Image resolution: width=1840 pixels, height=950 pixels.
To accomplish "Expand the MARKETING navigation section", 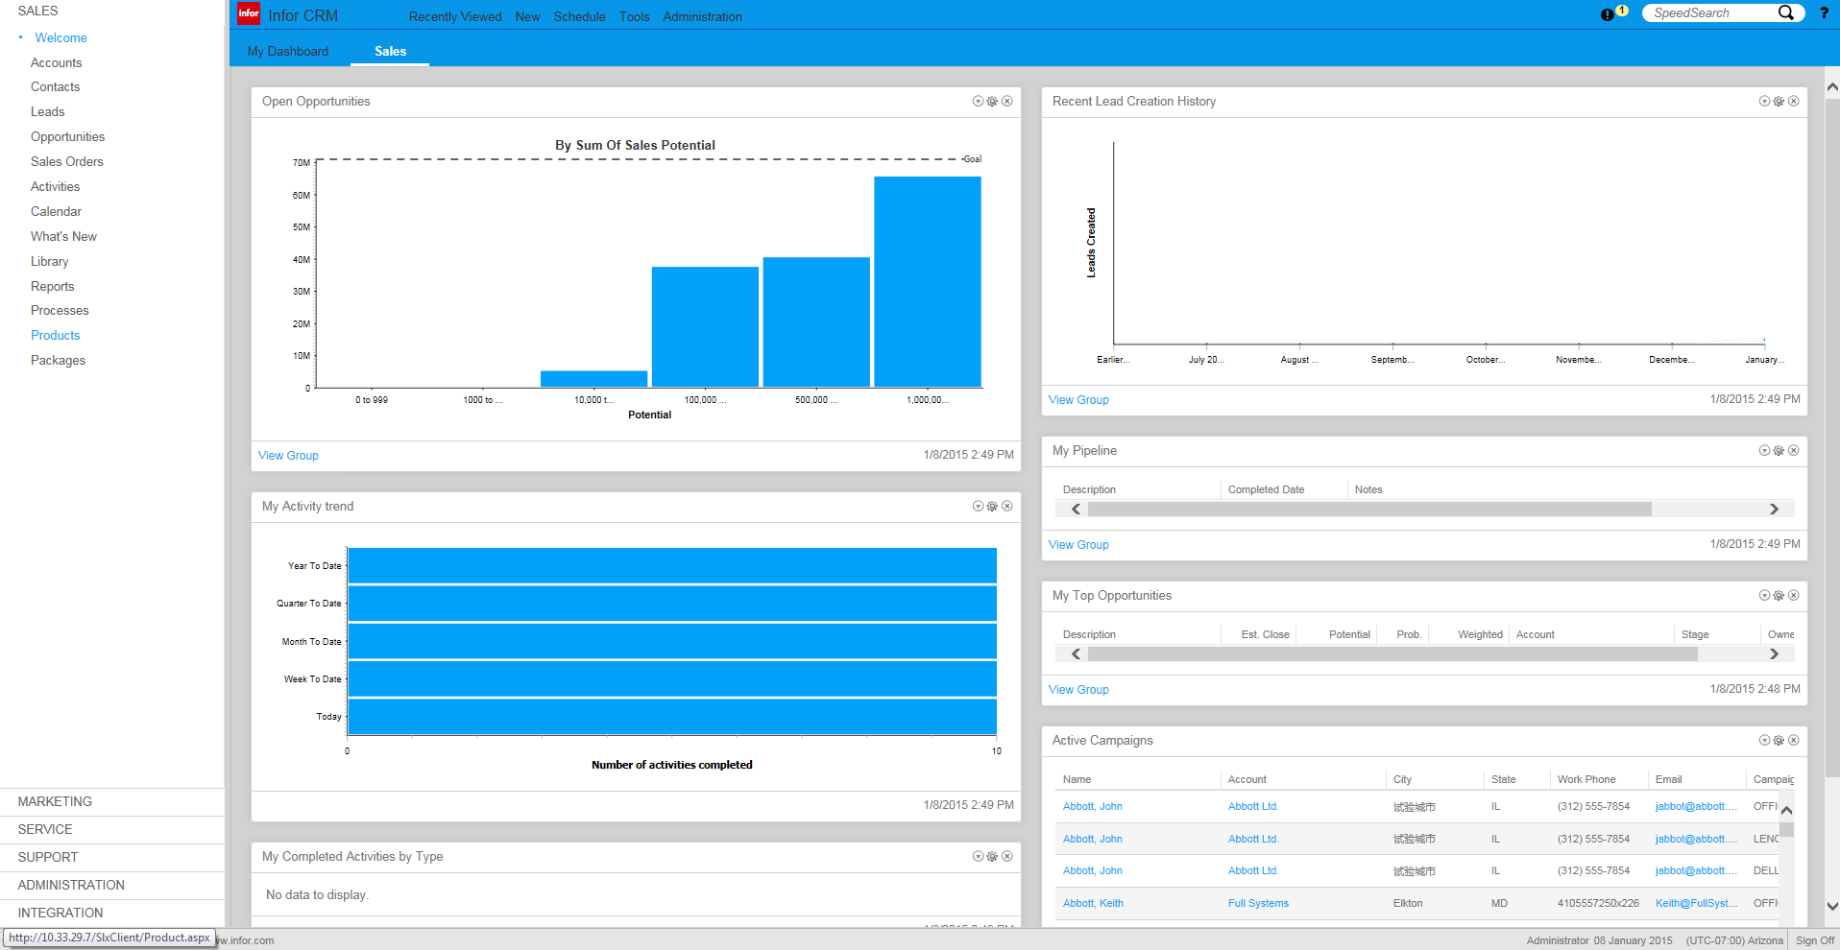I will coord(55,801).
